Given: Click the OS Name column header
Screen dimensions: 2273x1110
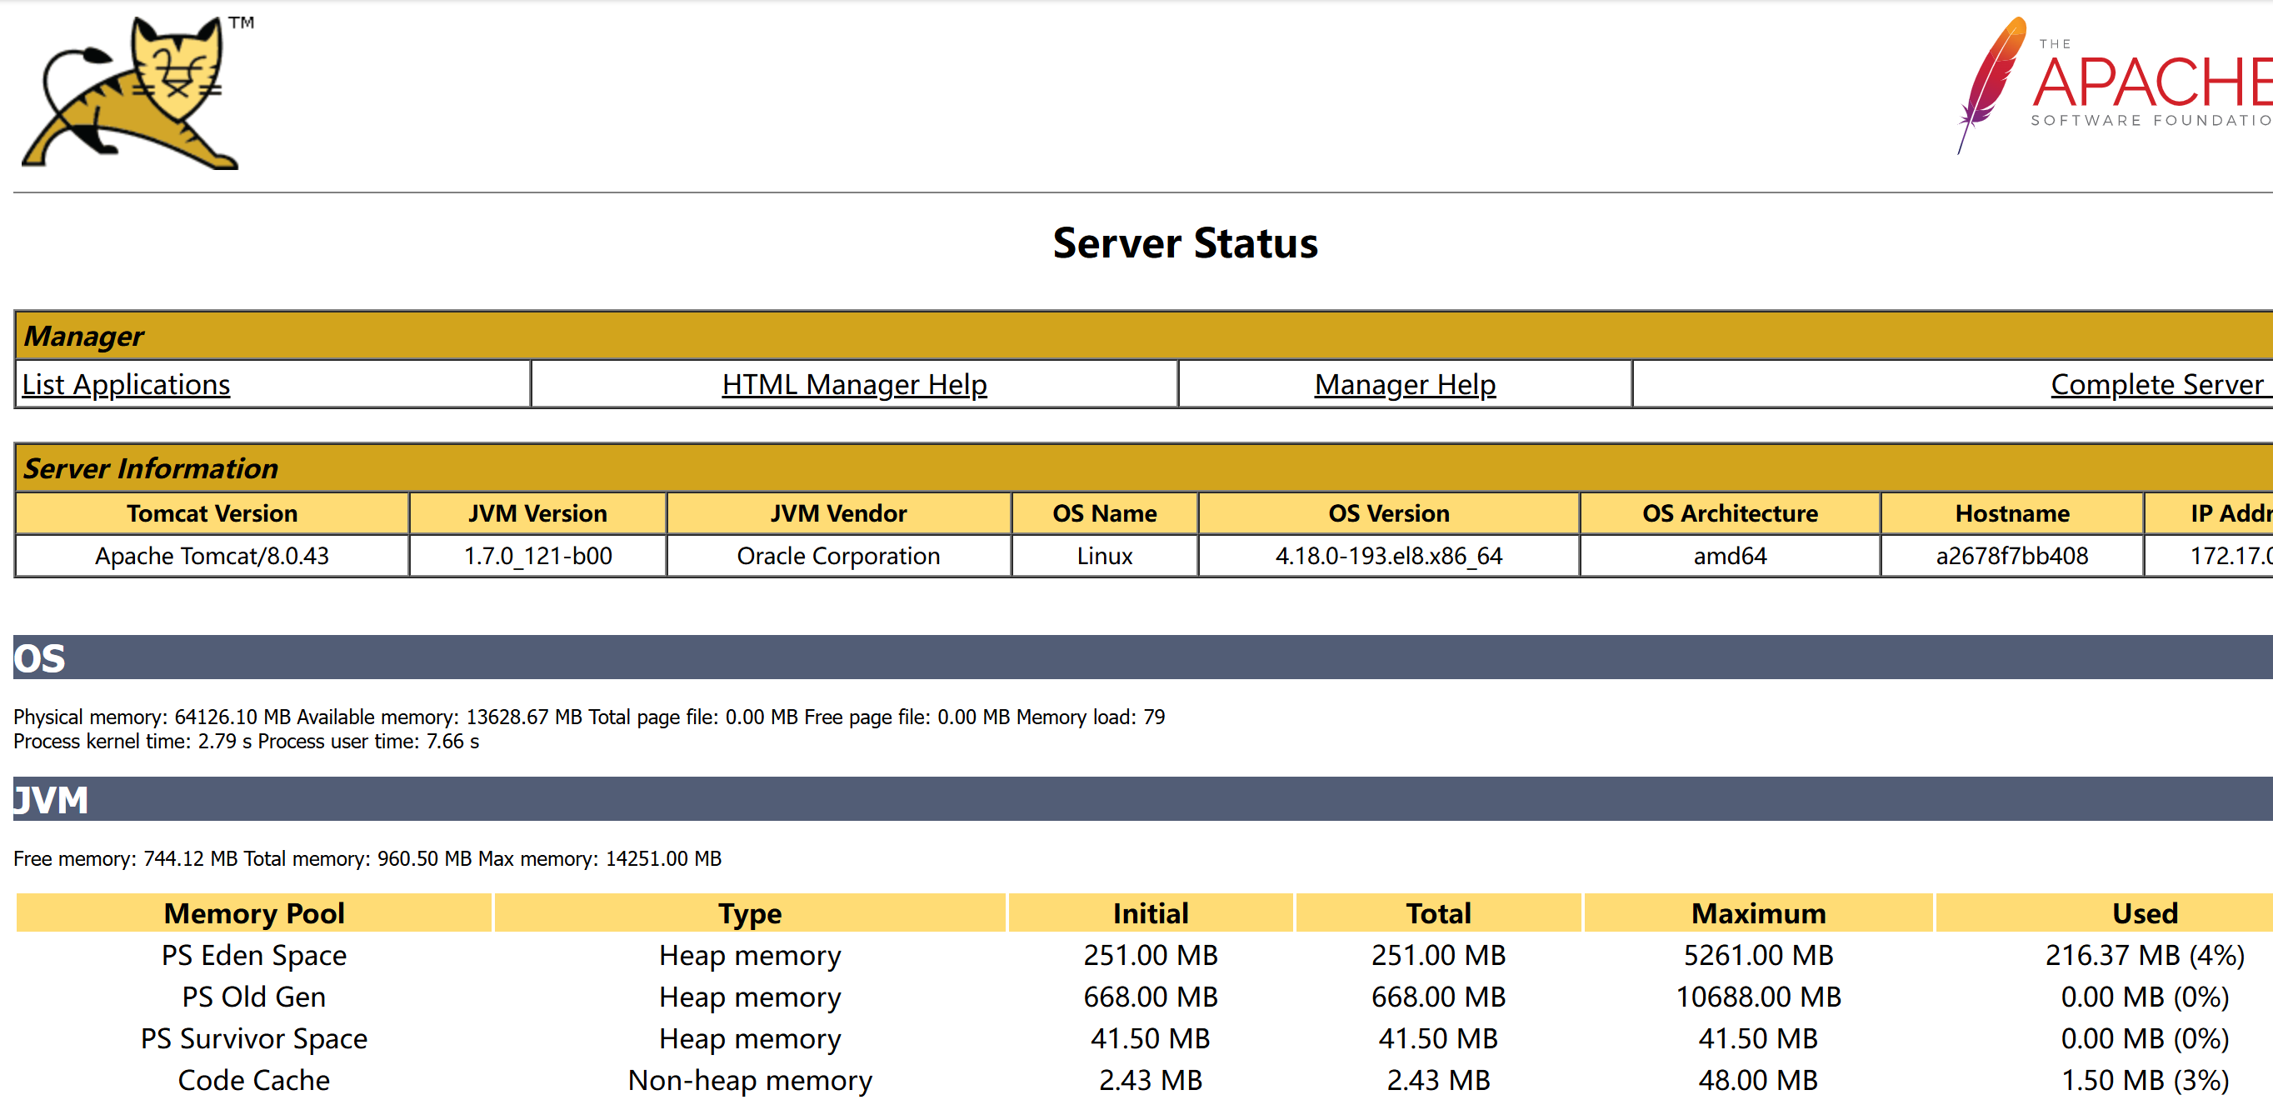Looking at the screenshot, I should pos(1104,513).
